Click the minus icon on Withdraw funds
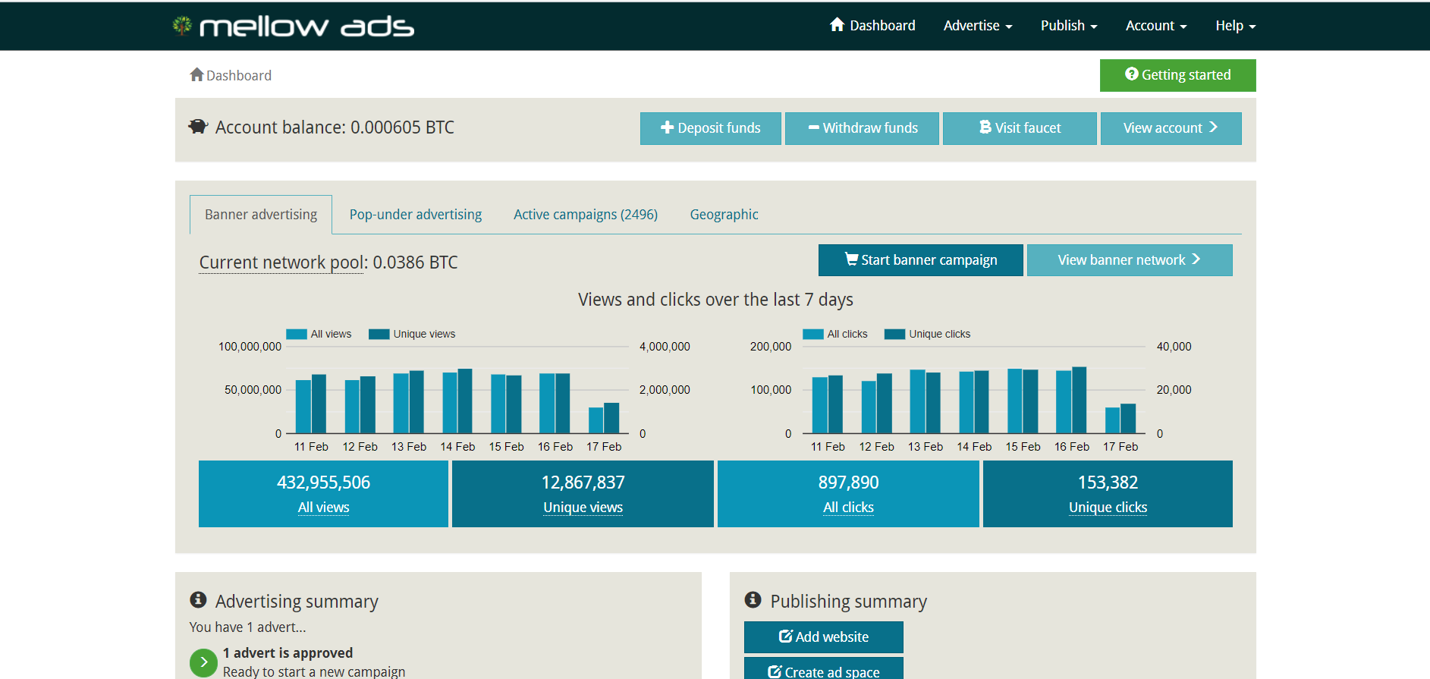1430x679 pixels. click(x=813, y=127)
